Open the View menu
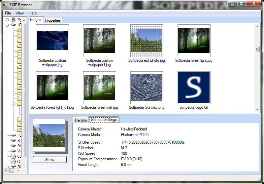The width and height of the screenshot is (264, 184). [x=19, y=13]
